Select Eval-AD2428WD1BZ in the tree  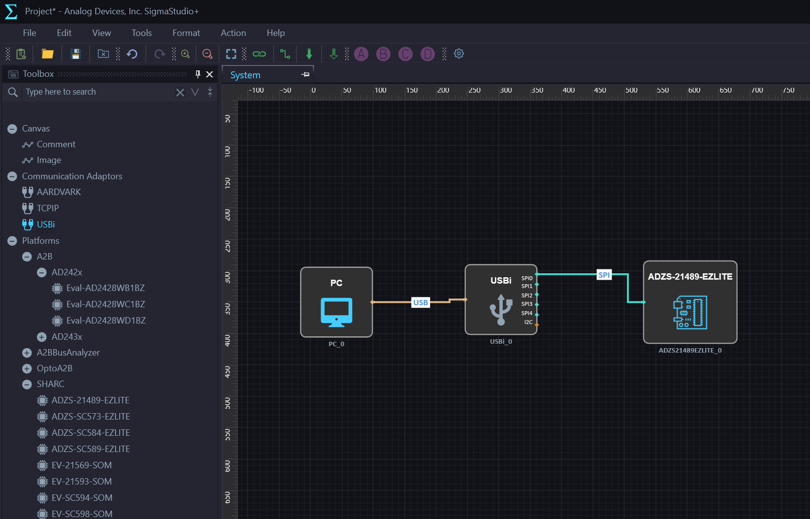[x=98, y=321]
